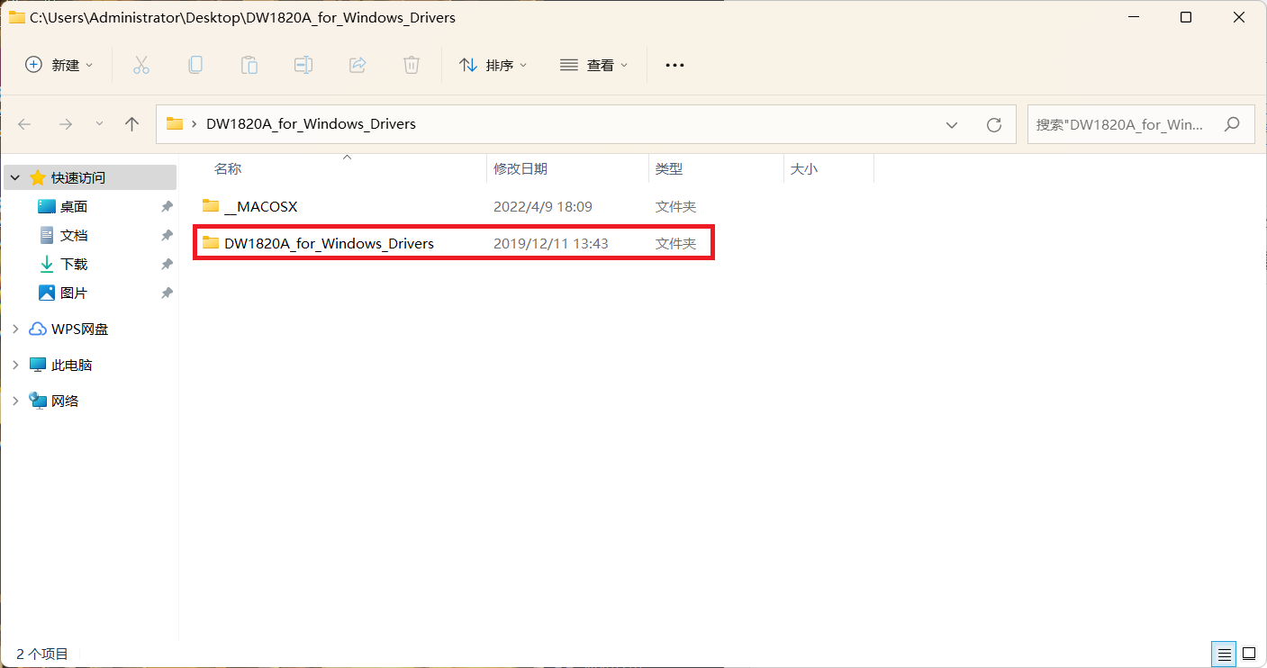1267x668 pixels.
Task: Switch to large thumbnails view layout
Action: [1249, 654]
